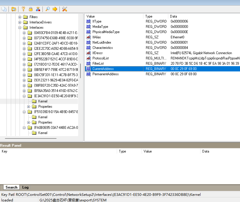Click the folder icon of Filters

(x=25, y=17)
